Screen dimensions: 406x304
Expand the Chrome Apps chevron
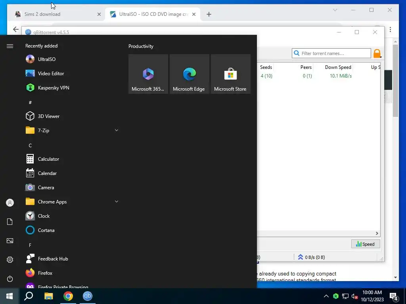[x=117, y=201]
